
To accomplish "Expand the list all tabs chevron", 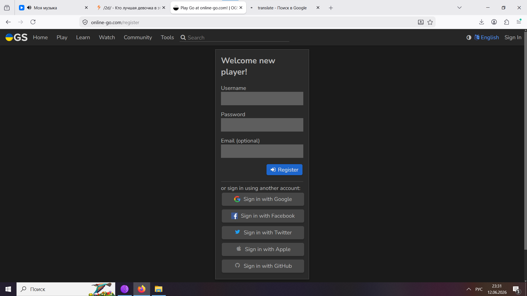I will coord(459,8).
